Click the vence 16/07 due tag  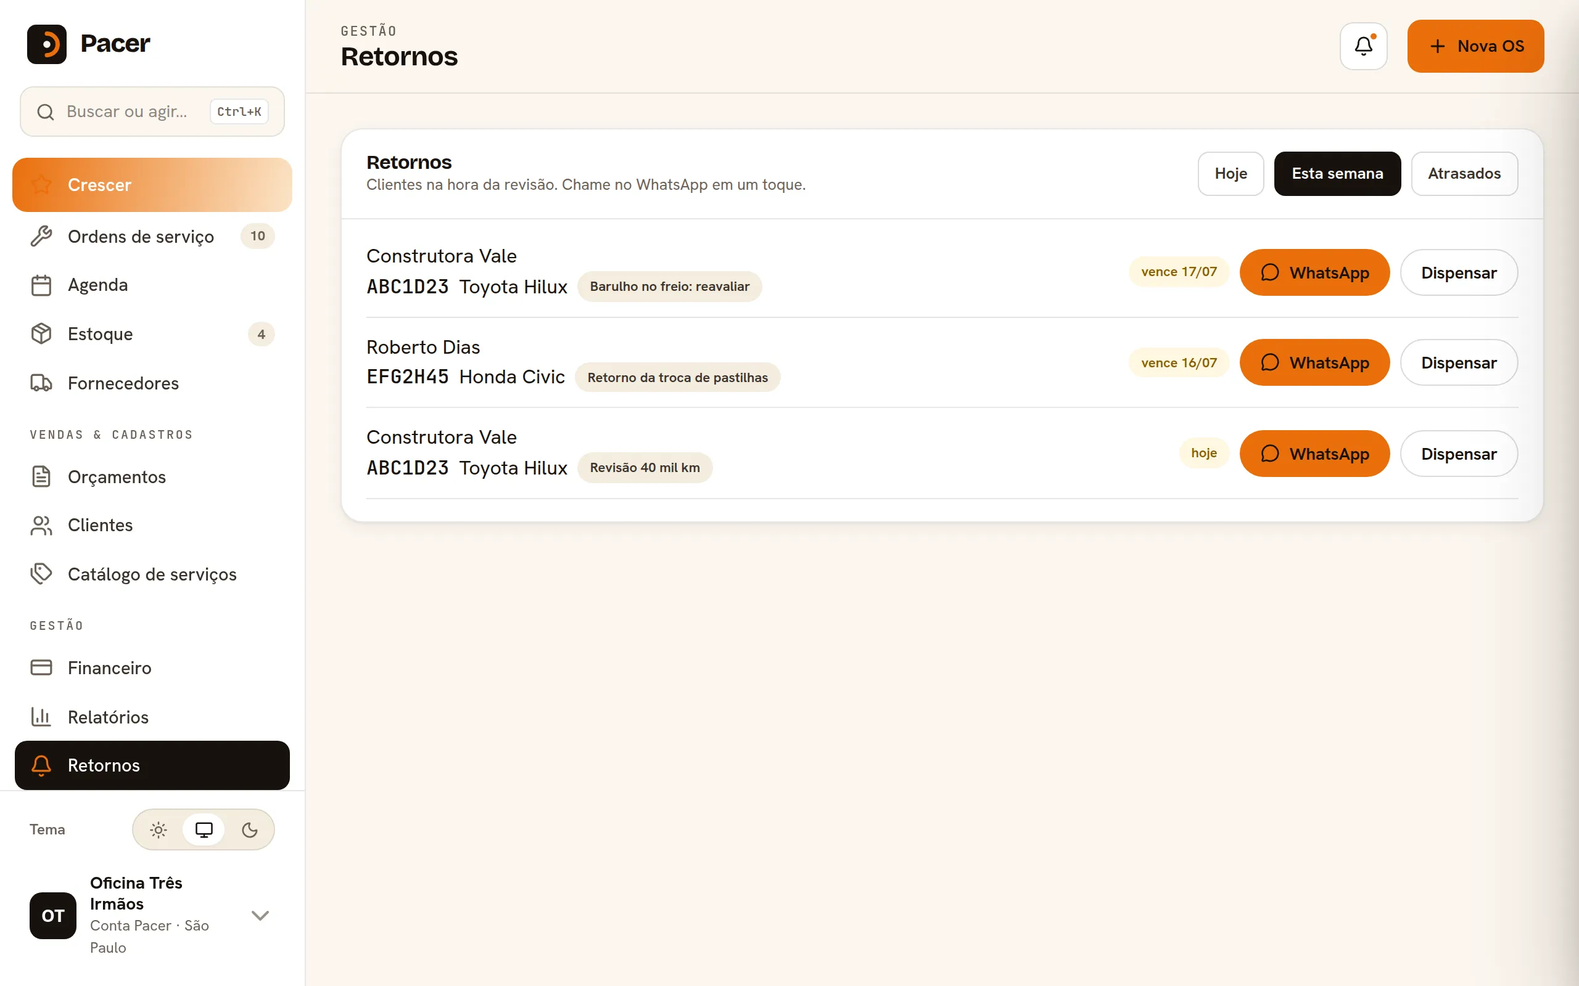point(1178,362)
